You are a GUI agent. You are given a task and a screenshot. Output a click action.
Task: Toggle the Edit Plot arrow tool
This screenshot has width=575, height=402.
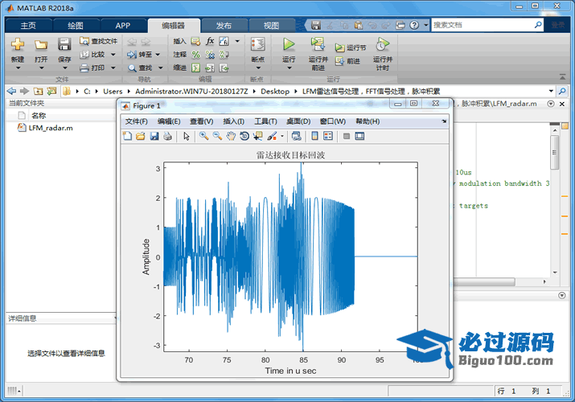coord(187,136)
